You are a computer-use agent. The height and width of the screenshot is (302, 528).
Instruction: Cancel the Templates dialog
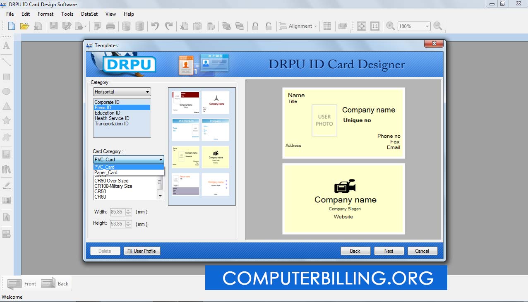tap(422, 251)
